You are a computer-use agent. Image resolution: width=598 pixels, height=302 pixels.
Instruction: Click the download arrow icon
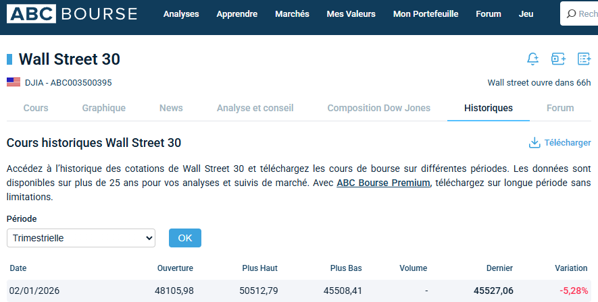[534, 143]
